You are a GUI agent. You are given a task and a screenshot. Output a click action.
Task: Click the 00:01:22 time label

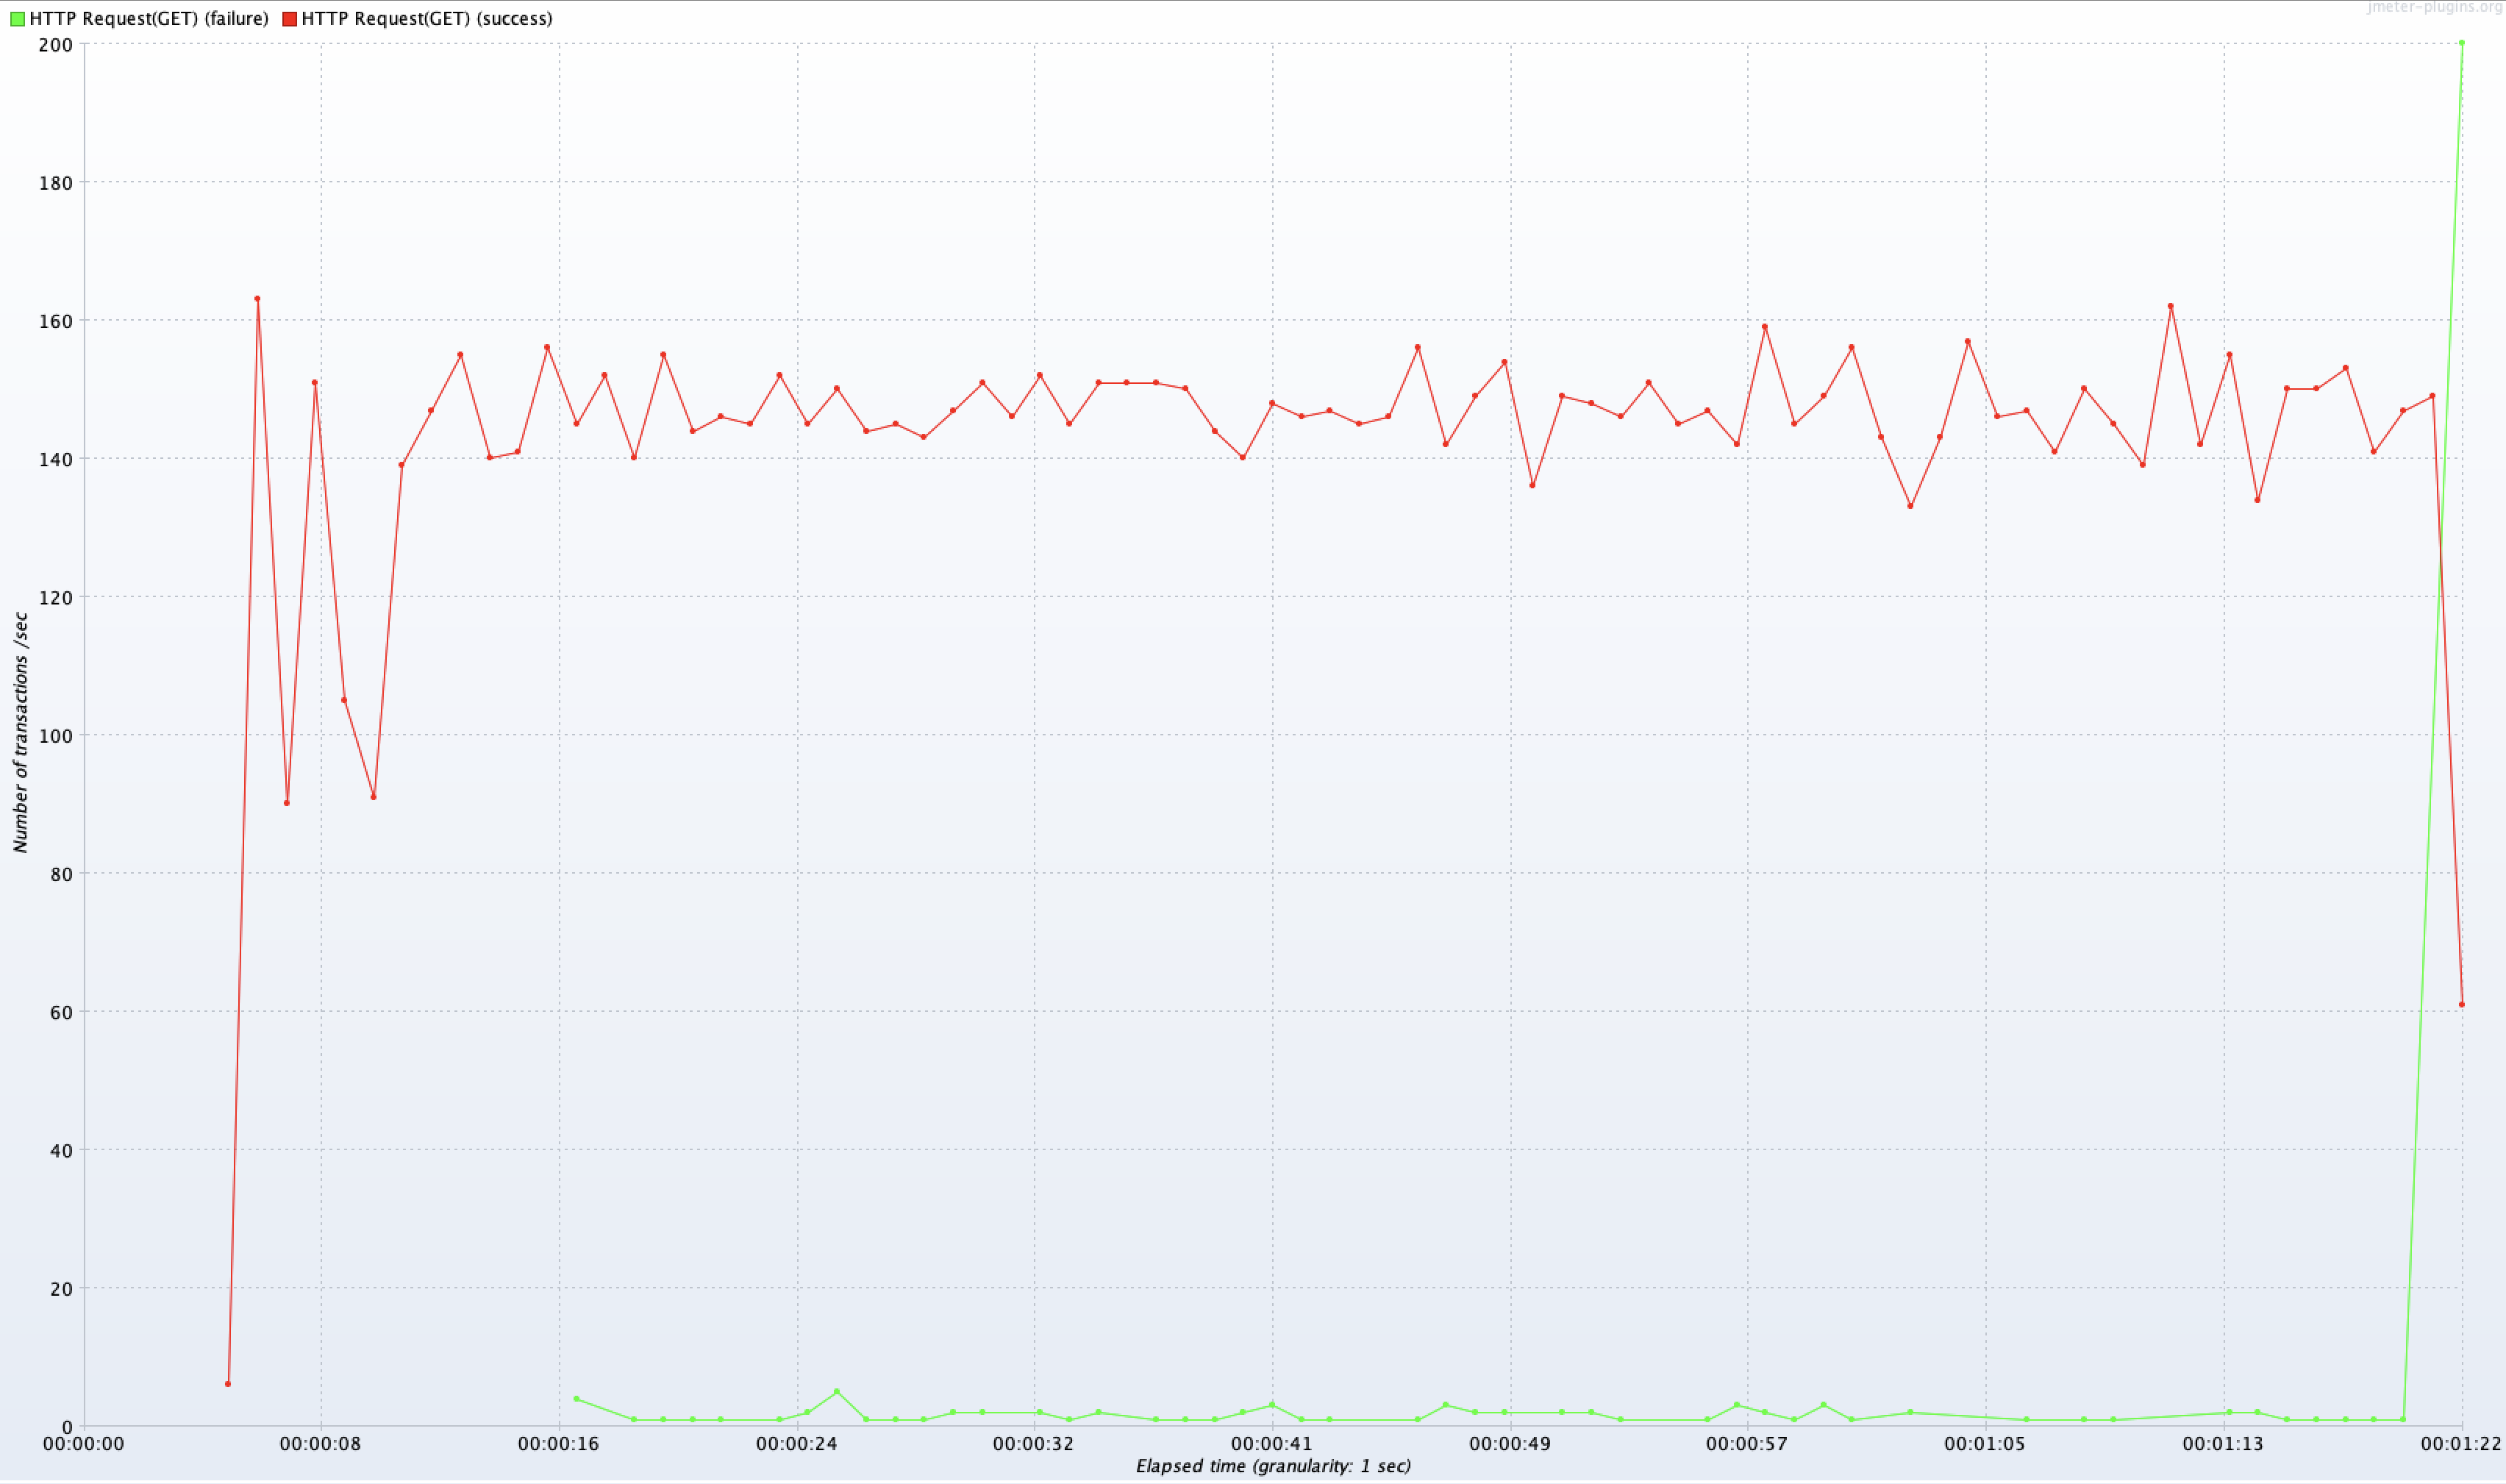(2461, 1445)
